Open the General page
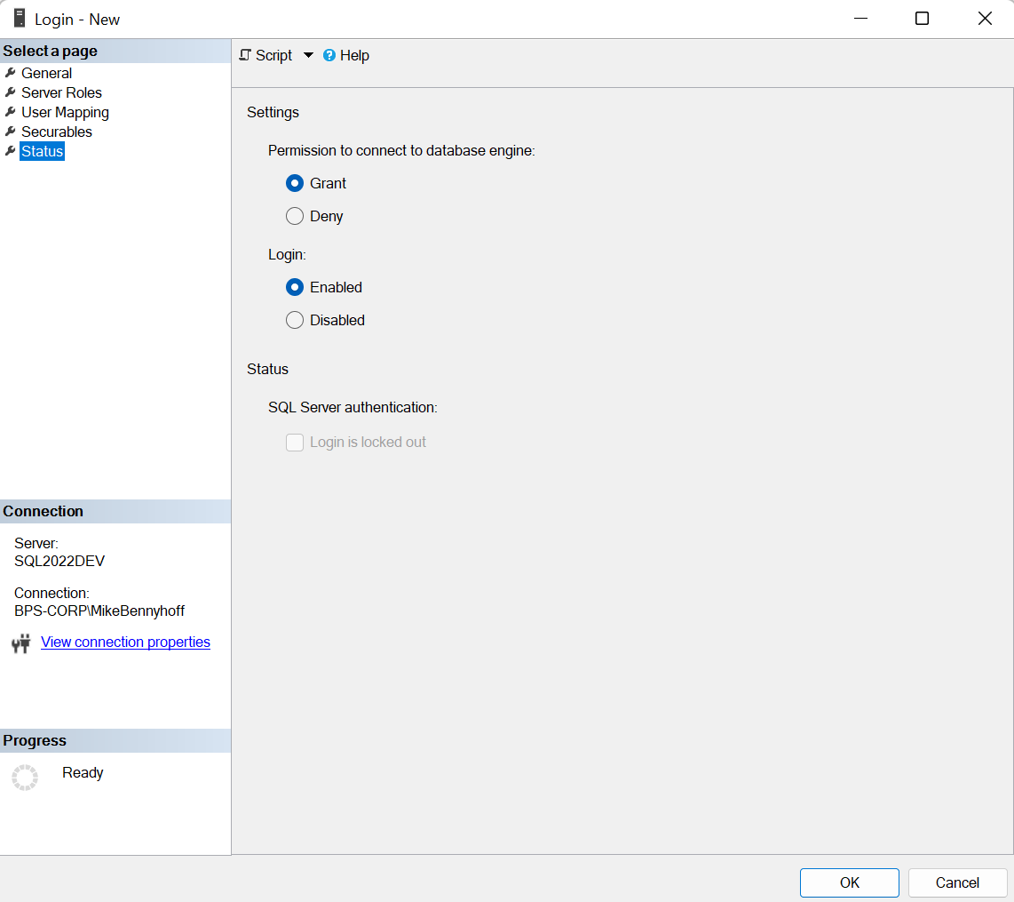The height and width of the screenshot is (902, 1014). pyautogui.click(x=46, y=73)
